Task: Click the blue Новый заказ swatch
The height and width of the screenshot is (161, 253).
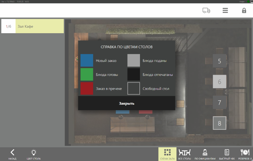Action: 87,60
